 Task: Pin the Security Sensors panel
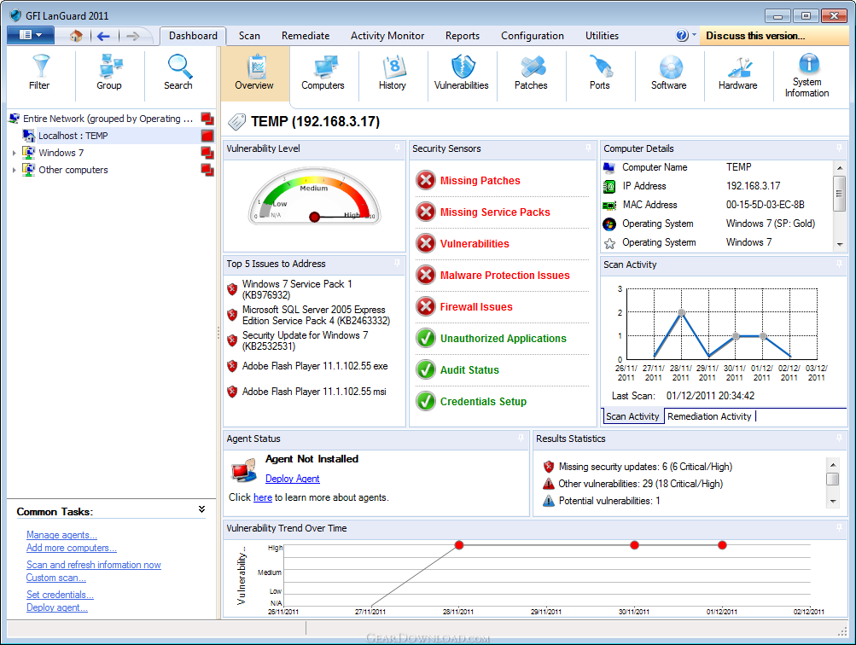(x=589, y=148)
